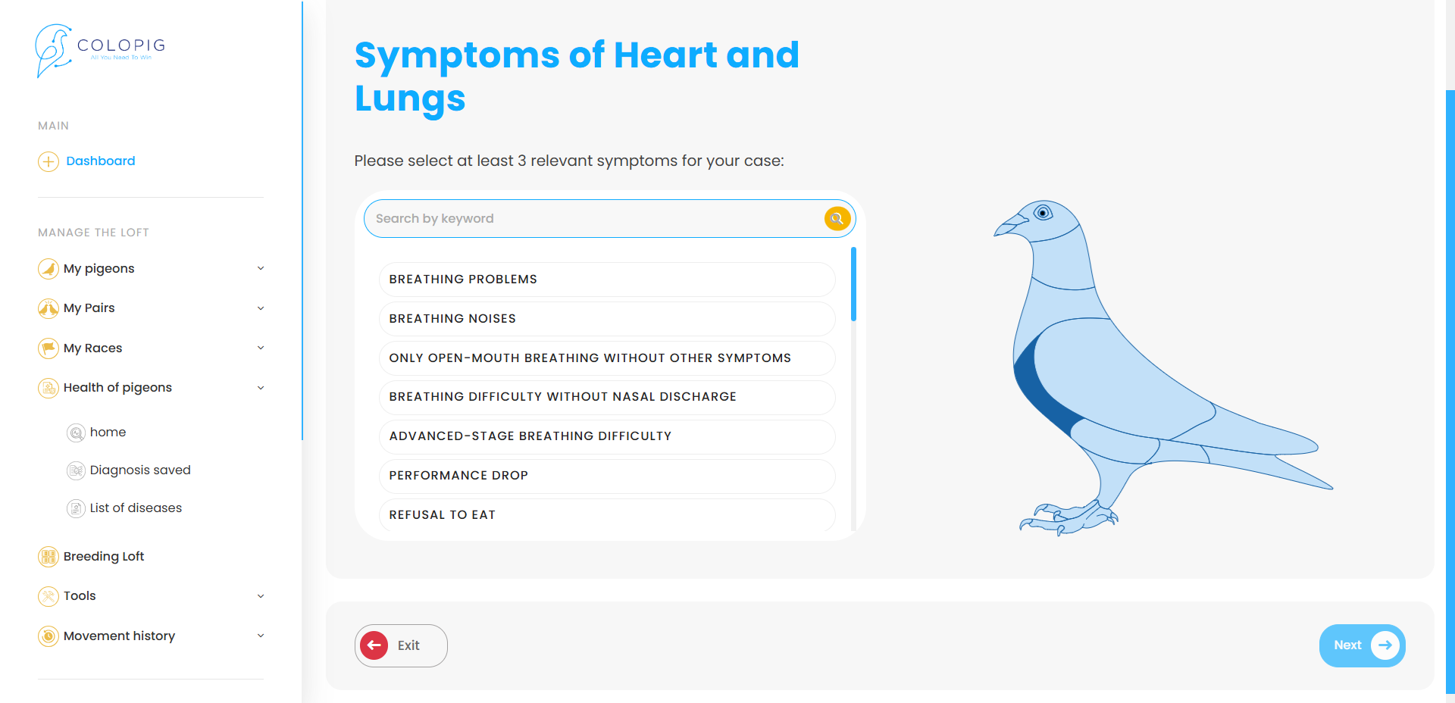Click the Dashboard plus icon
Screen dimensions: 1455x703
[48, 161]
